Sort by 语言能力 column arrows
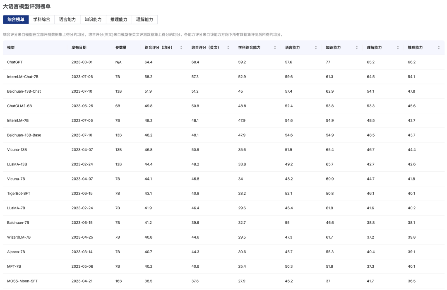 pyautogui.click(x=316, y=48)
